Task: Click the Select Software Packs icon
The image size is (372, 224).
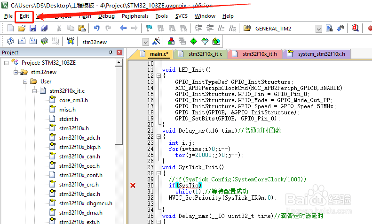Action: pos(205,41)
